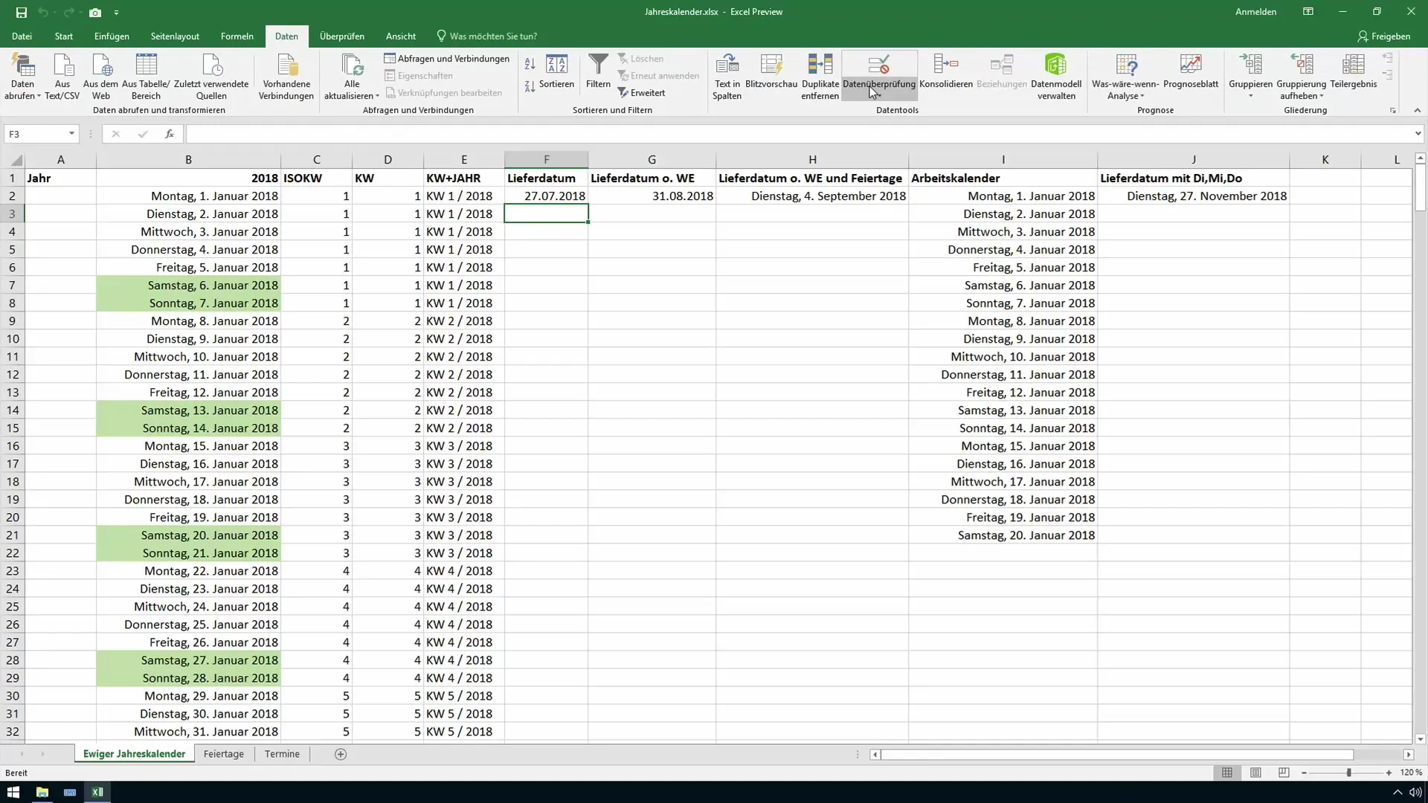Image resolution: width=1428 pixels, height=803 pixels.
Task: Click the Select All corner triangle
Action: 16,160
